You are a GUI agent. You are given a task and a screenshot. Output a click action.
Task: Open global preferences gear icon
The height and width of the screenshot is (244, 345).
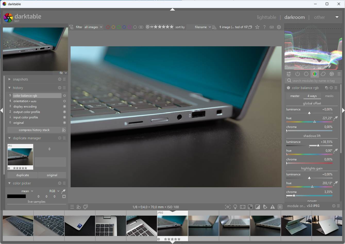(279, 27)
